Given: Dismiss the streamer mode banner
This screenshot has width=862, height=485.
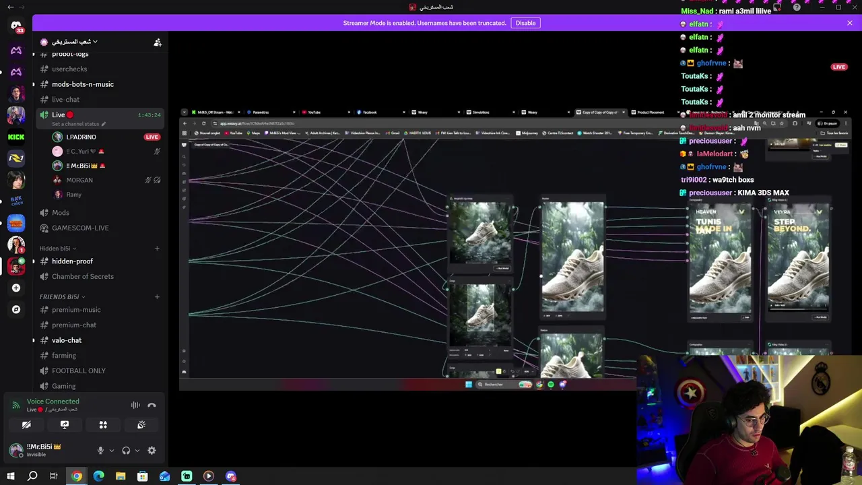Looking at the screenshot, I should tap(850, 23).
